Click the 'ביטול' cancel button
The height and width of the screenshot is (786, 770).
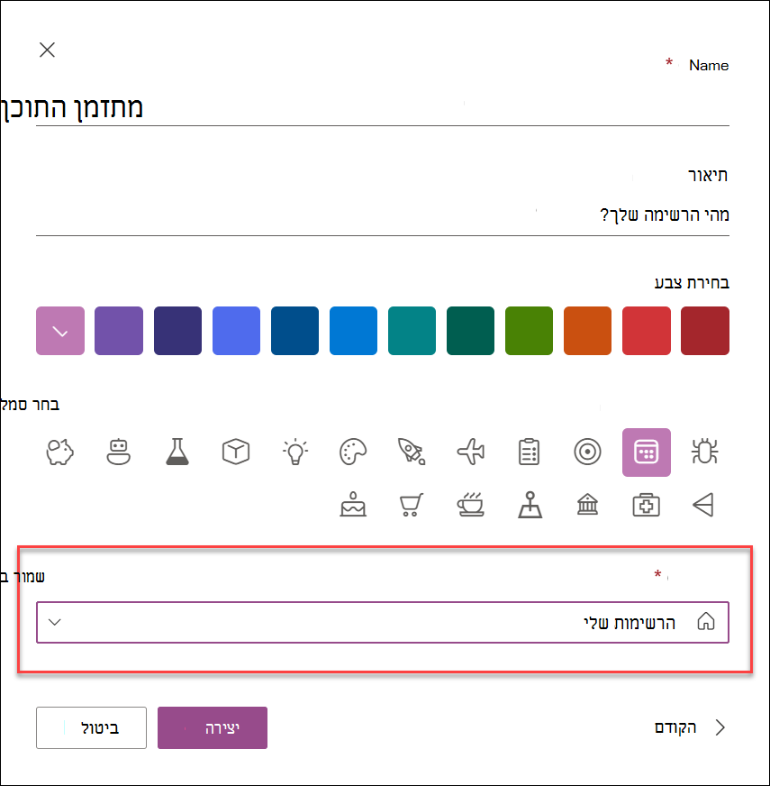coord(91,727)
